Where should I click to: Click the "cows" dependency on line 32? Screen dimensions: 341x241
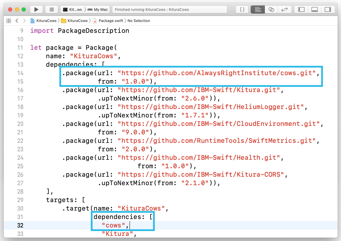[x=113, y=225]
